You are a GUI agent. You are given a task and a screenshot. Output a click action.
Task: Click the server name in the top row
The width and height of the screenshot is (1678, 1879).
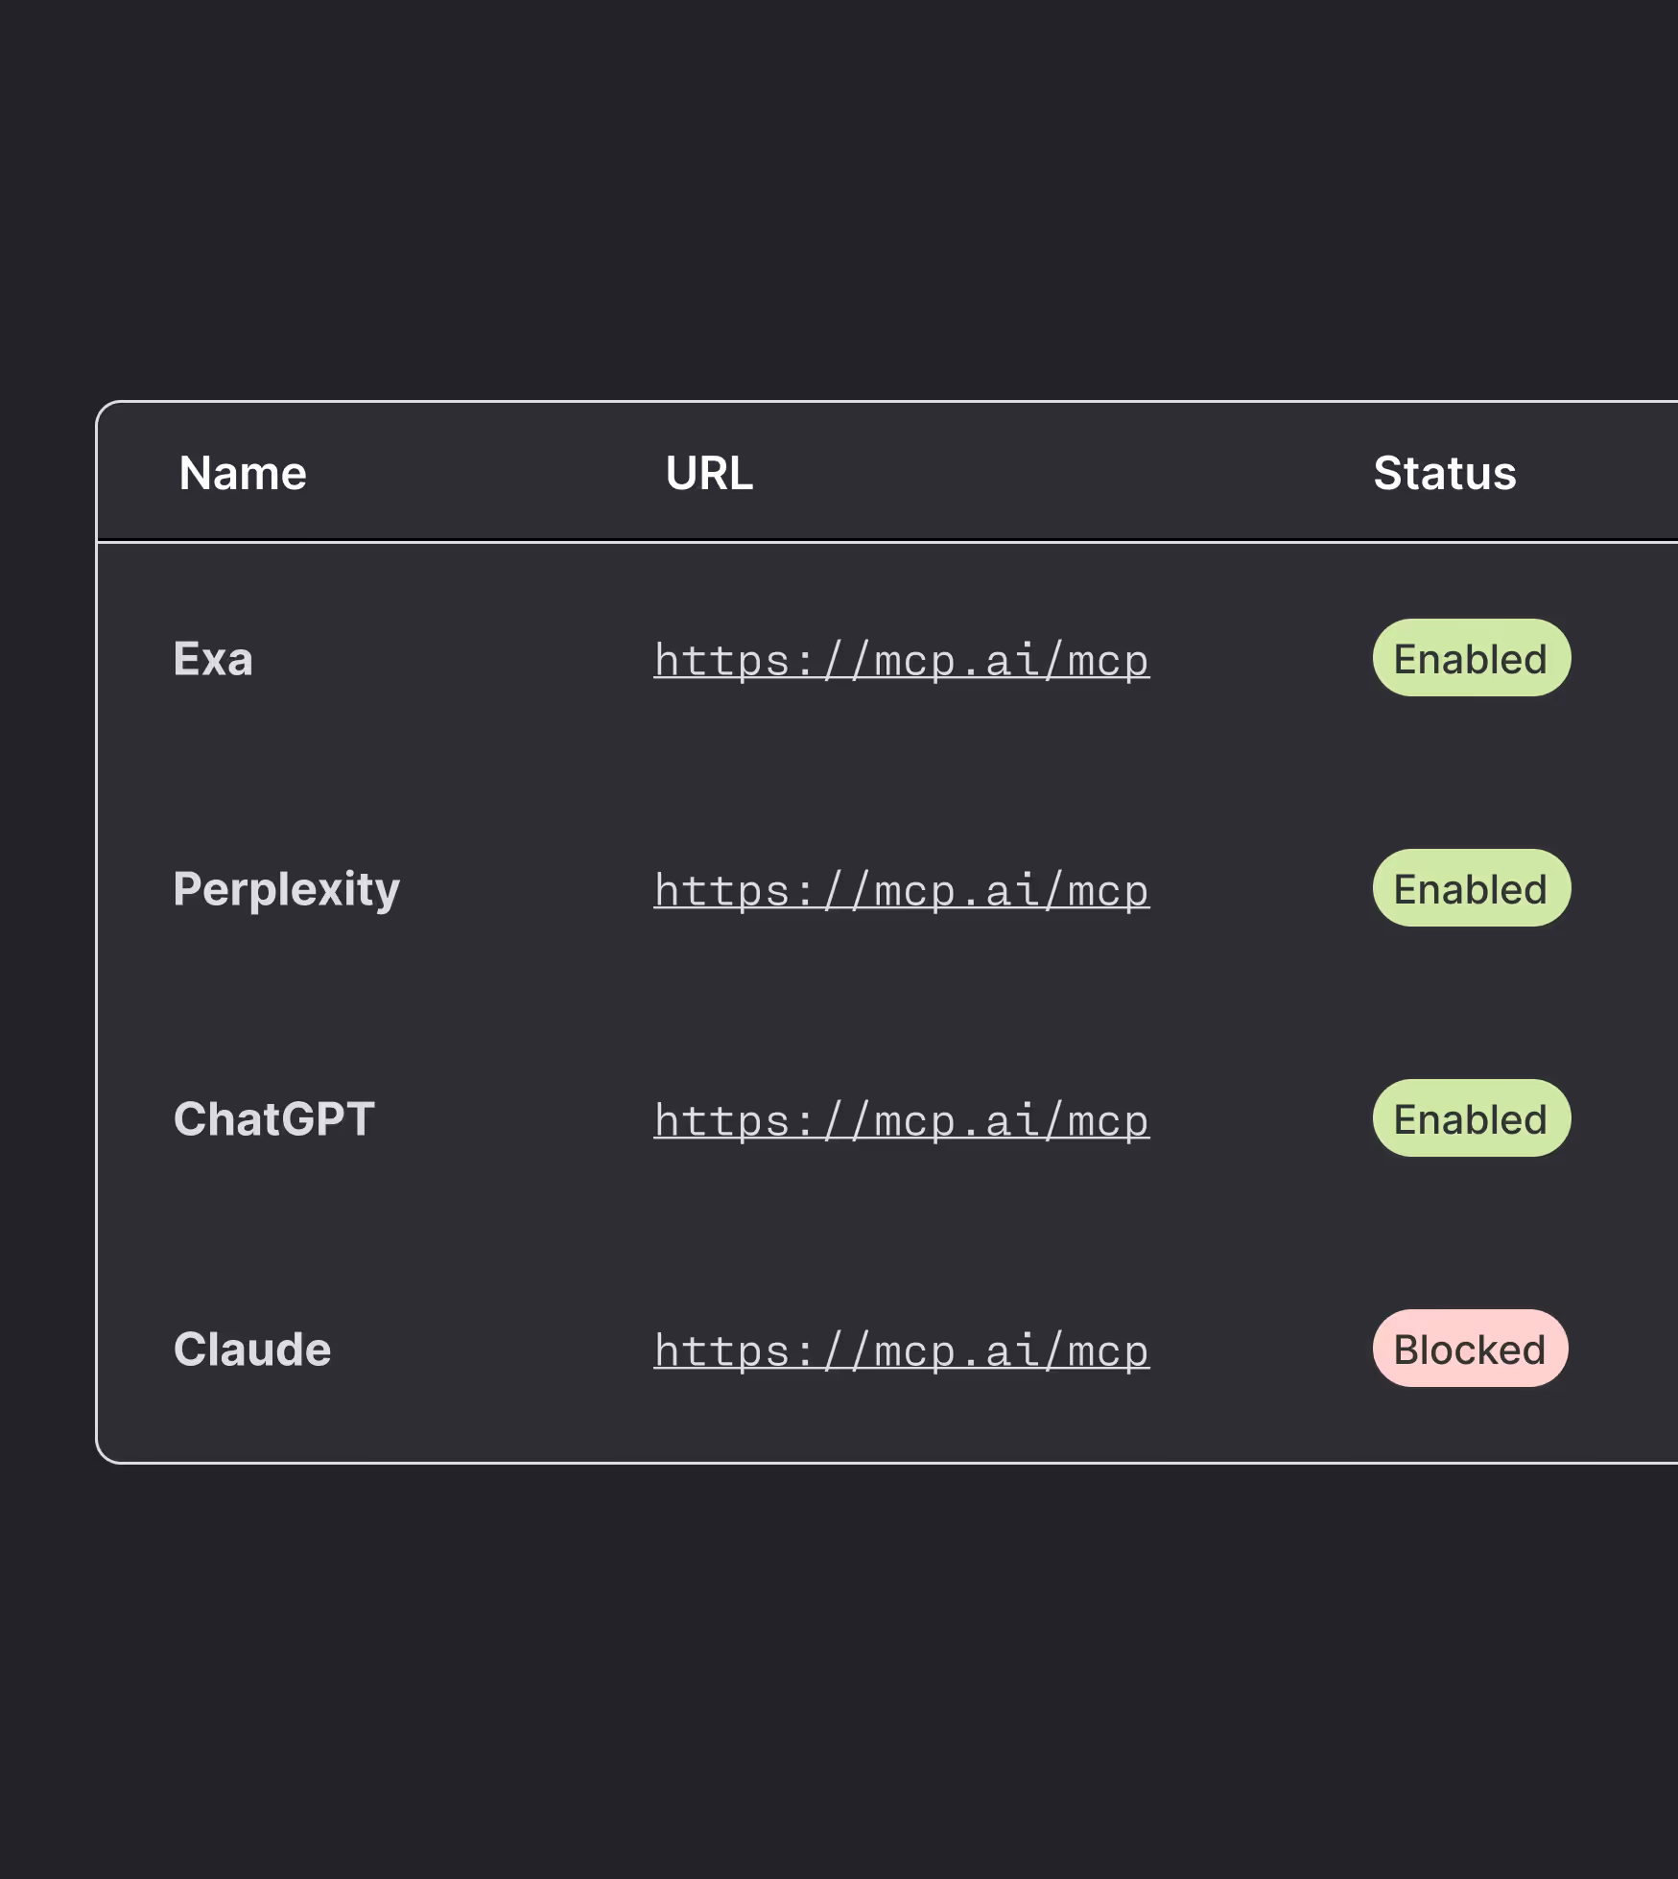[213, 659]
